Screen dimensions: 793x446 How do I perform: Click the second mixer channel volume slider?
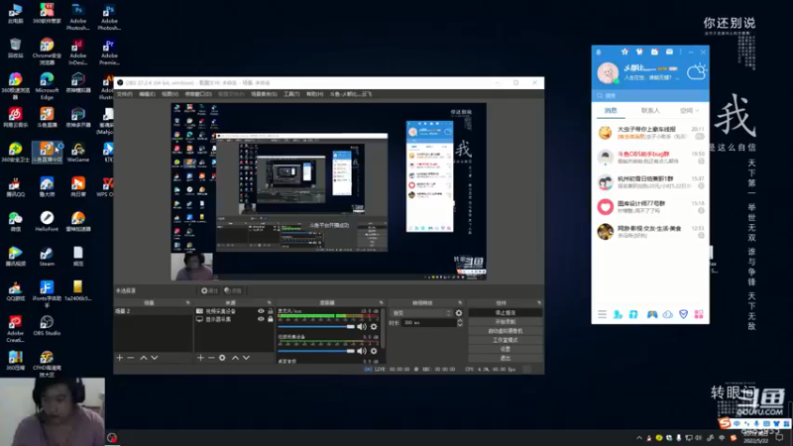pyautogui.click(x=316, y=351)
